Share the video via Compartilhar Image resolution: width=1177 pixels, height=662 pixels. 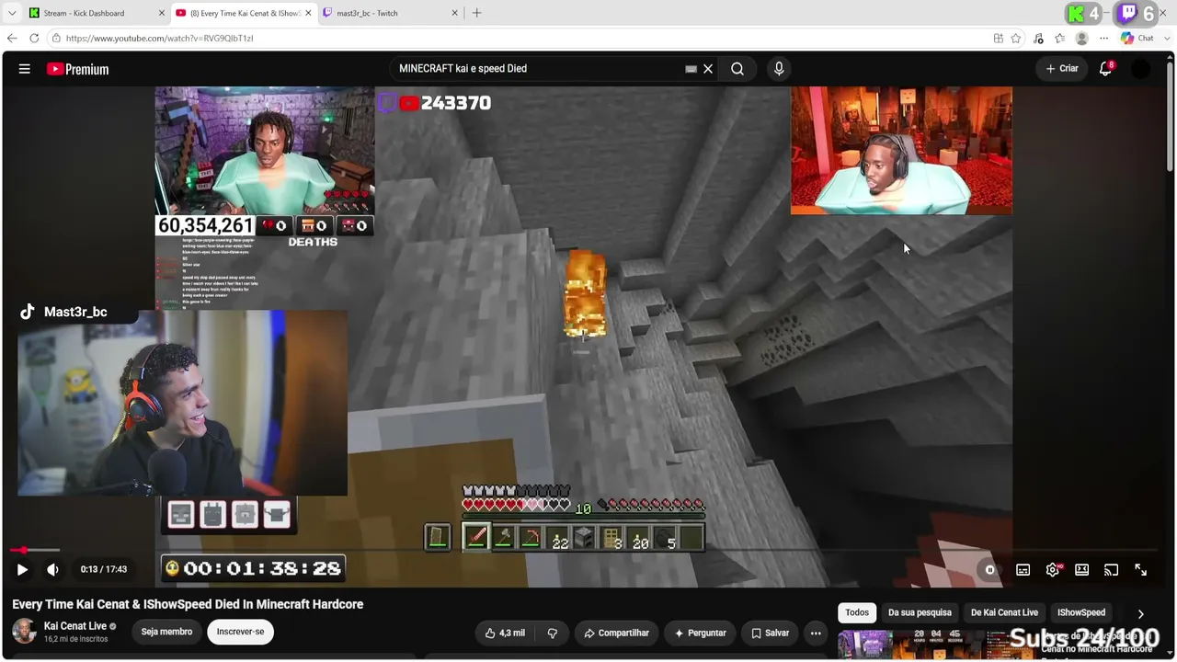pyautogui.click(x=616, y=633)
